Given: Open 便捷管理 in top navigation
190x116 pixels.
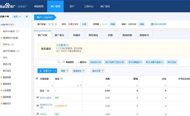Looking at the screenshot, I should (39, 6).
